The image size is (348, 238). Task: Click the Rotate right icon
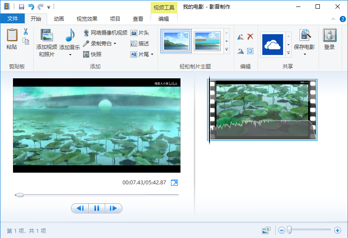(240, 51)
